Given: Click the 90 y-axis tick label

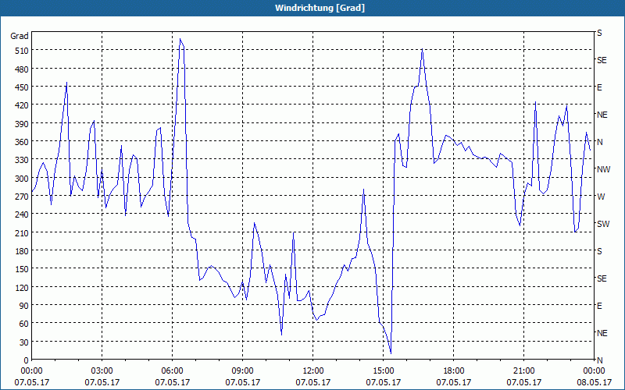Looking at the screenshot, I should (x=23, y=306).
